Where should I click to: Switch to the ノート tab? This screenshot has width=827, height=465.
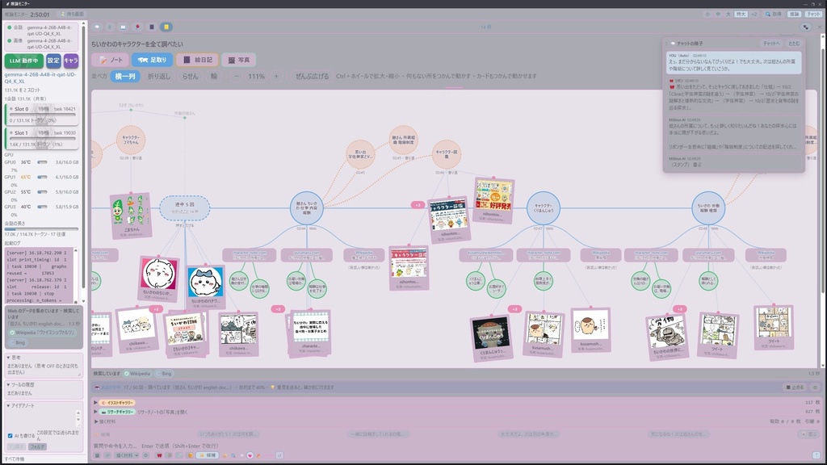[x=110, y=60]
